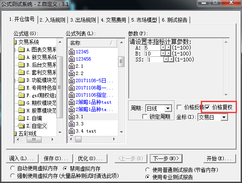Click the folder icon for G.期权模块范
The width and height of the screenshot is (242, 183).
(x=22, y=103)
